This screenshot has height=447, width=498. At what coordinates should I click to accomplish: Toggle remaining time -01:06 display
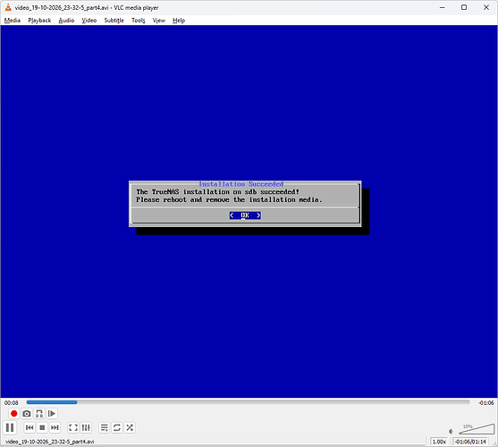[486, 402]
